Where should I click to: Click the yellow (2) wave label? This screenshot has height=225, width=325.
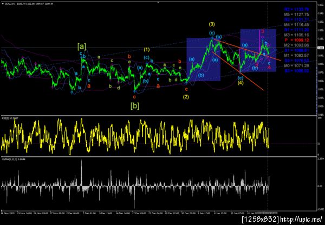pos(186,97)
